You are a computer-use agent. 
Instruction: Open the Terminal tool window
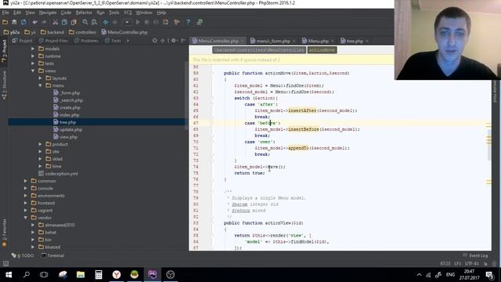pyautogui.click(x=52, y=255)
